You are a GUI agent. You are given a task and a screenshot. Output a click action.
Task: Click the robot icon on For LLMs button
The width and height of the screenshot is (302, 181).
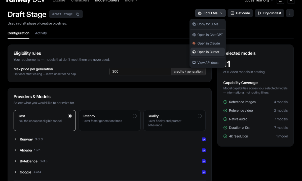pyautogui.click(x=200, y=13)
